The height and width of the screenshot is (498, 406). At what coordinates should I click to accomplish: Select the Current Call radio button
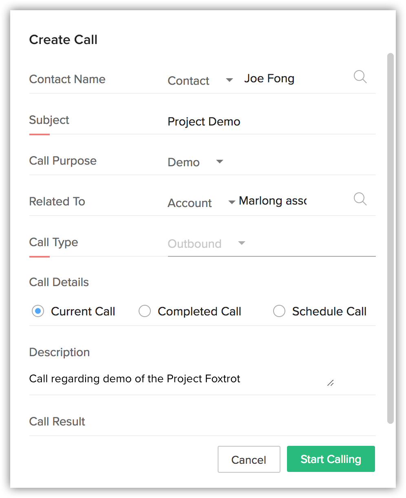tap(38, 311)
